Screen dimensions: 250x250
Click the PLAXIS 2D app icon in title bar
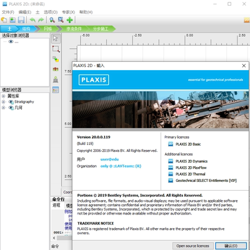4,4
